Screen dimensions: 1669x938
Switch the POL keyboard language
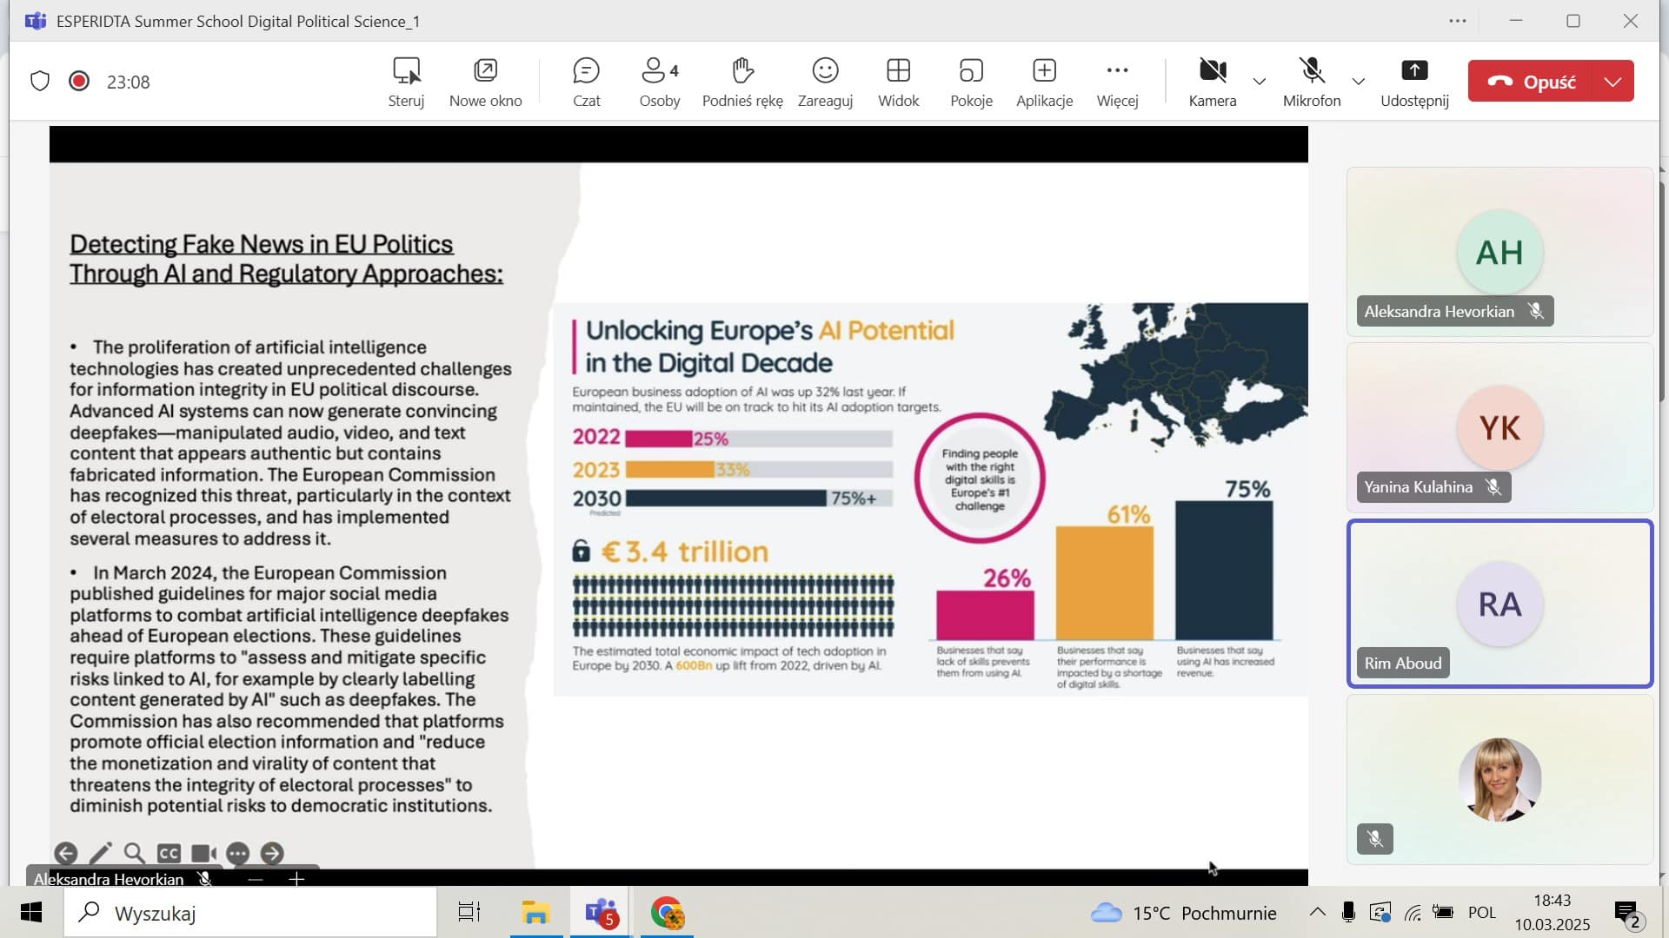[1482, 912]
